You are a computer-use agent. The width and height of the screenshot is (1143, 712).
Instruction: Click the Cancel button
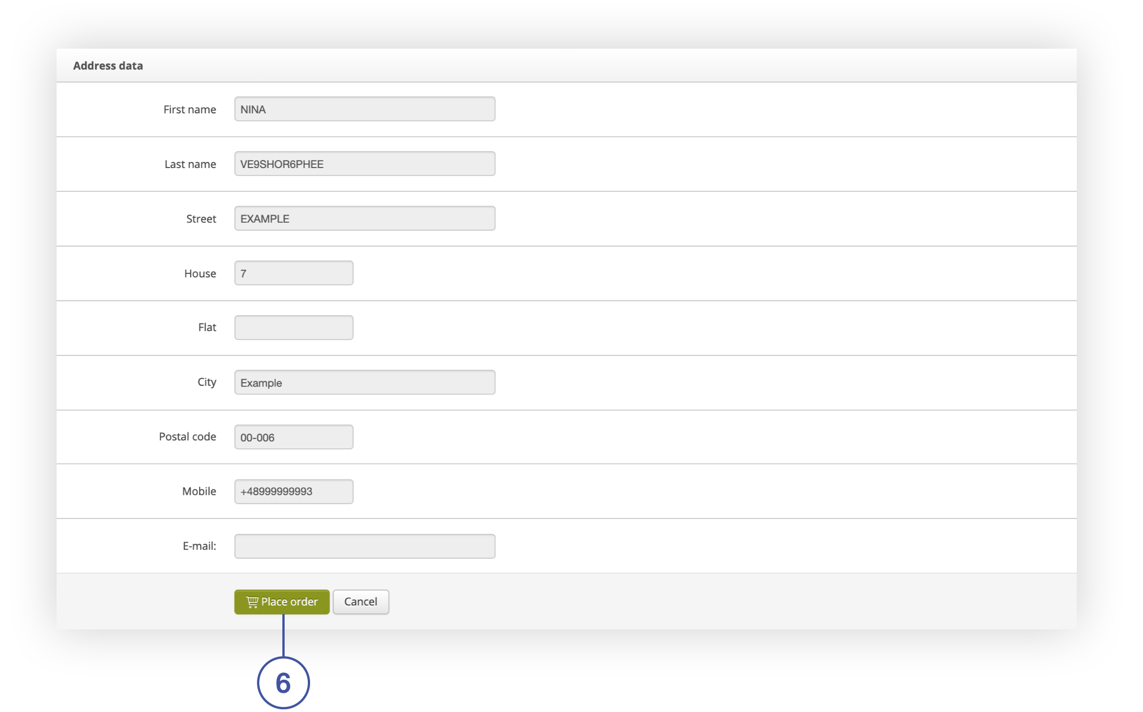point(360,602)
